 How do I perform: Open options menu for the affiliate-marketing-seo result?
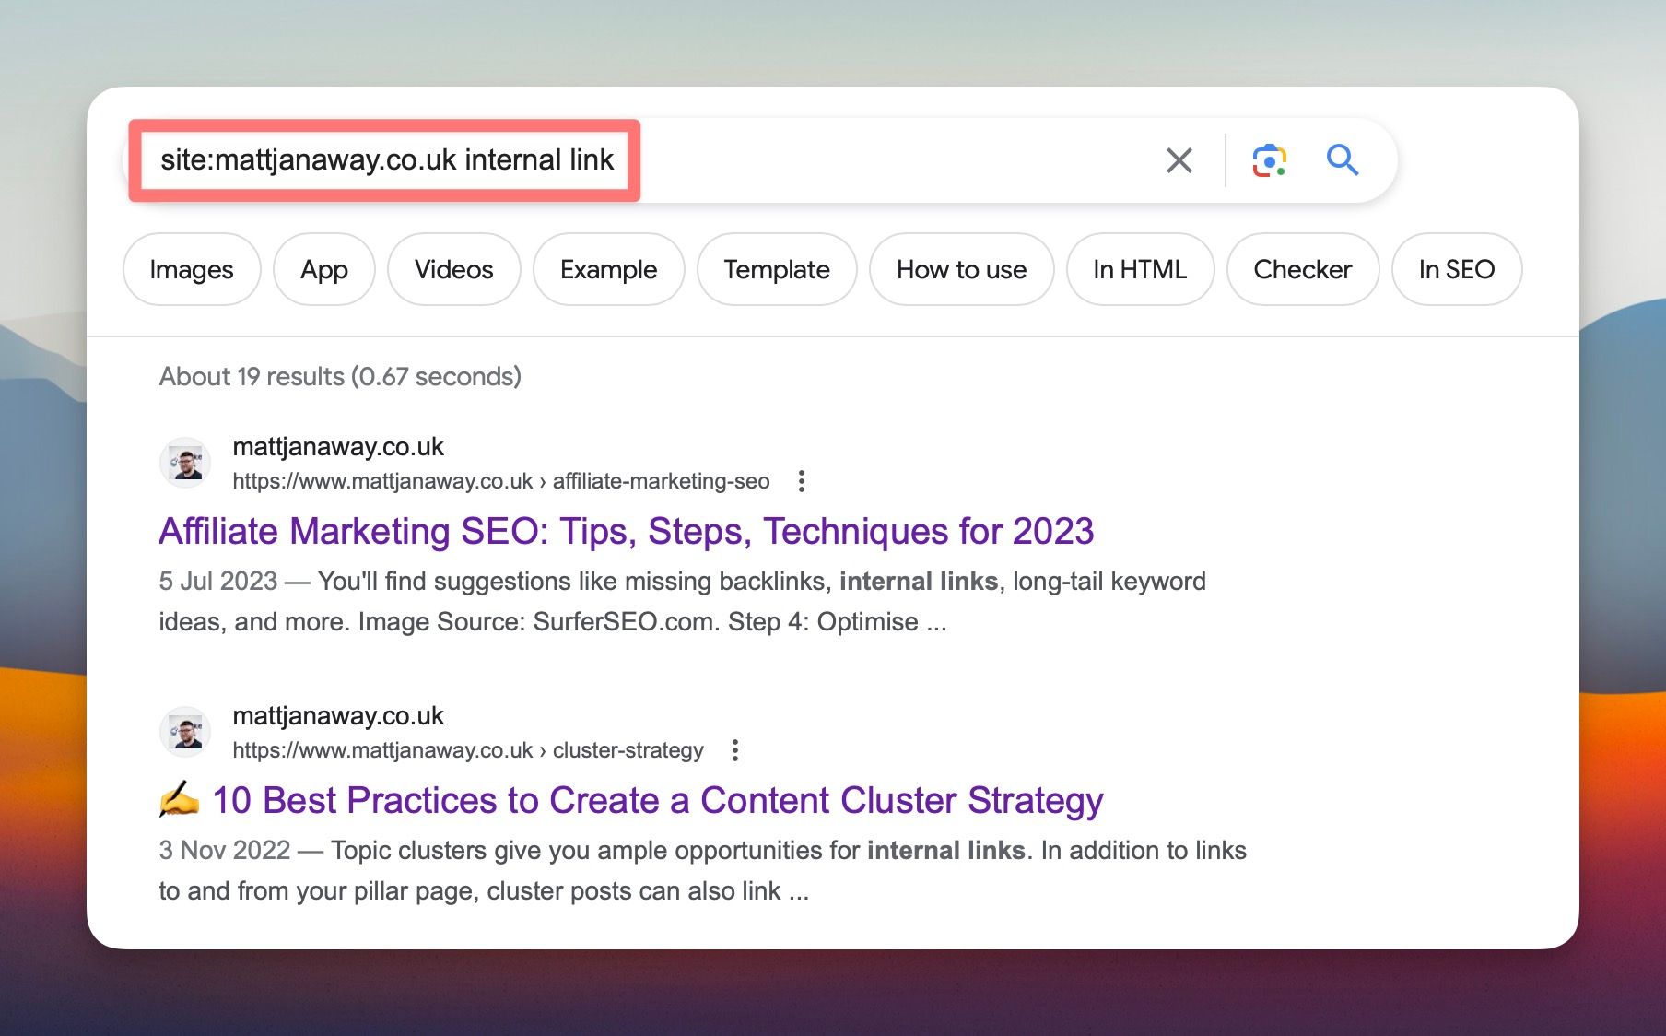[x=802, y=481]
